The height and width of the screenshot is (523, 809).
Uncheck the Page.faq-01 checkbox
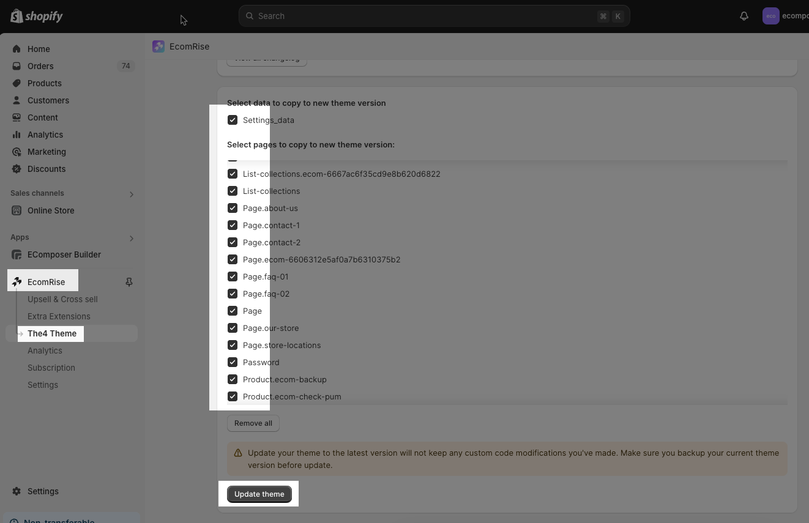coord(233,276)
